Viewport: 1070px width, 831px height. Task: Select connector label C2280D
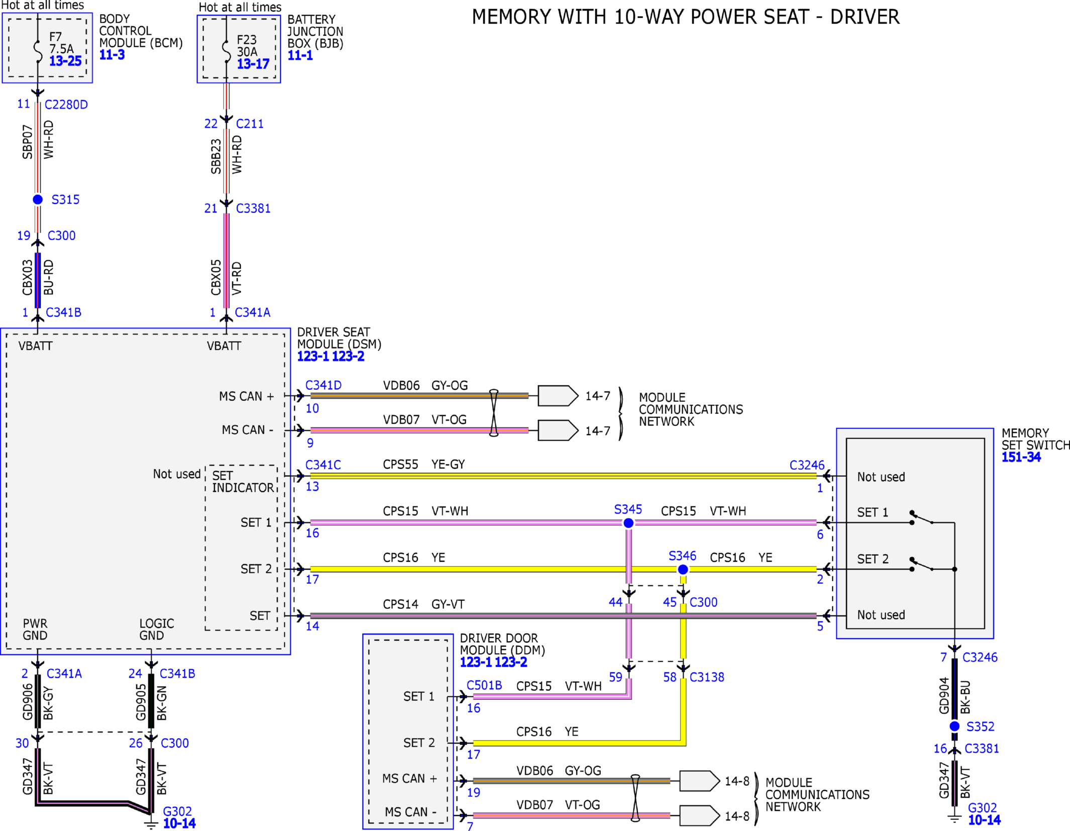[x=66, y=105]
